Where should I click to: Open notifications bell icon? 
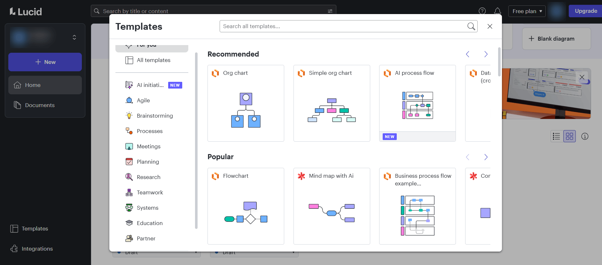click(x=497, y=11)
